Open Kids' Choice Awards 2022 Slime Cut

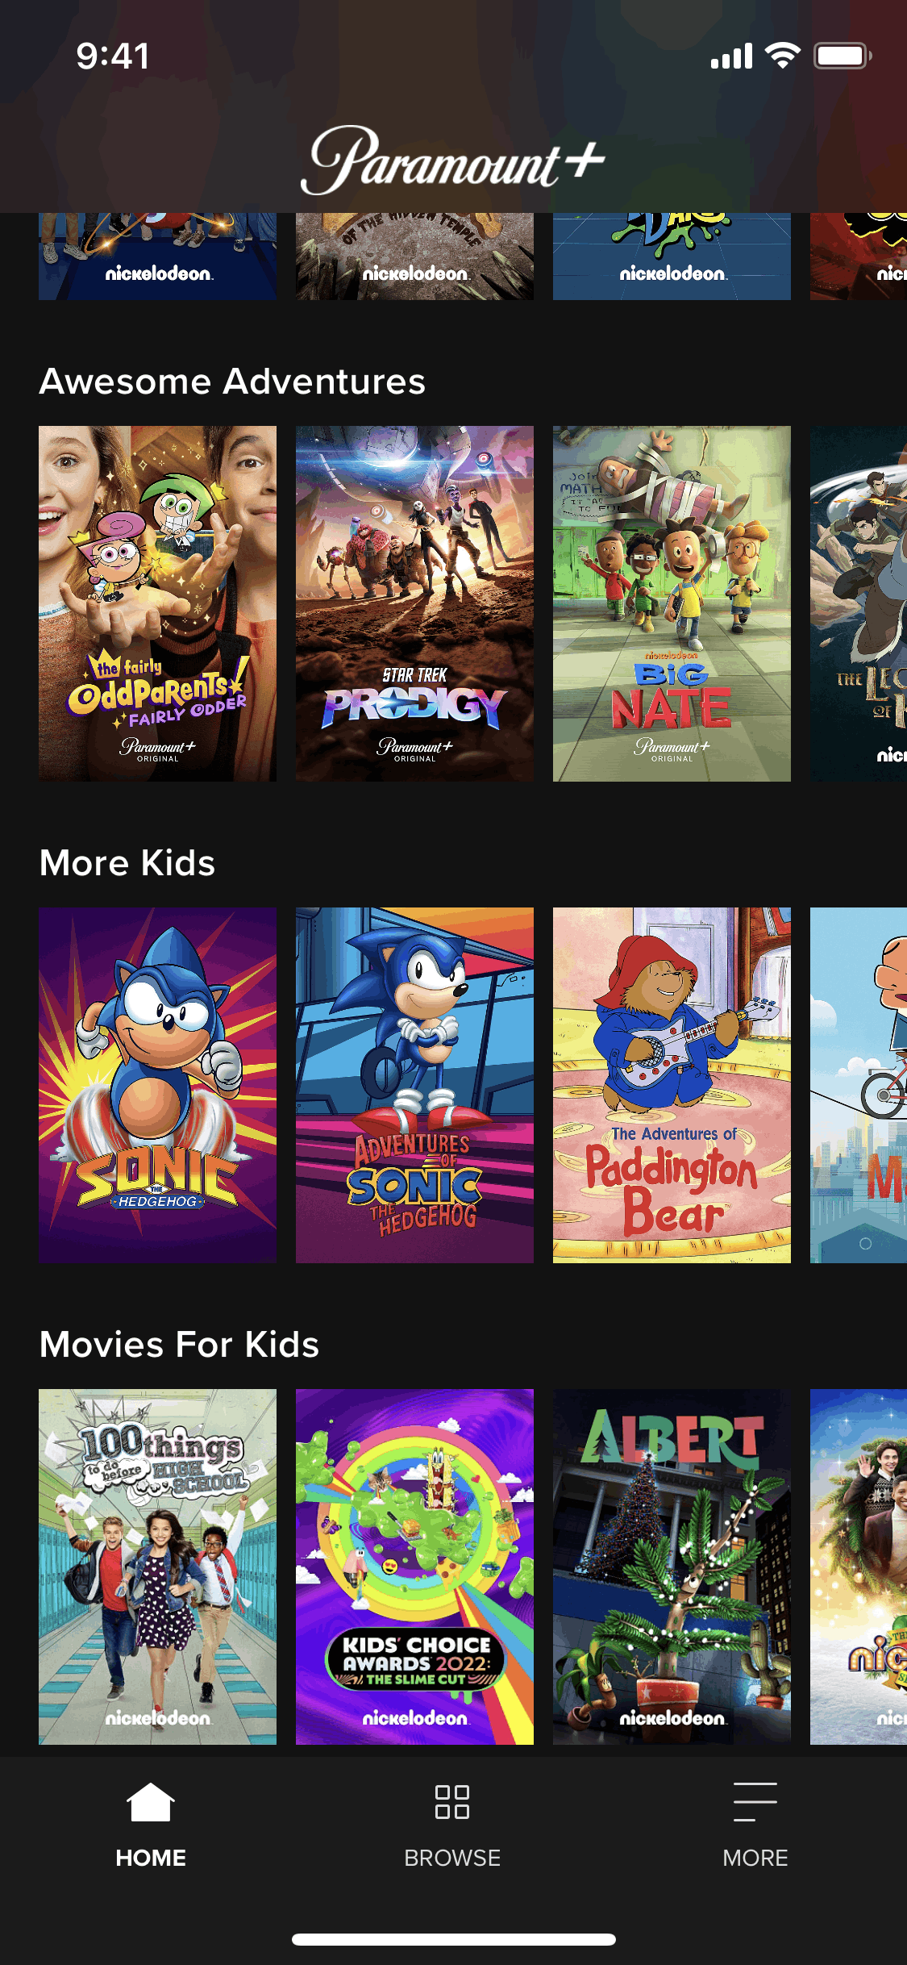pos(414,1567)
